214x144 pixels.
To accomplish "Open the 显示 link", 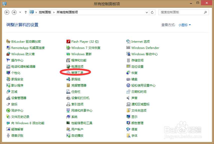I will pyautogui.click(x=134, y=117).
